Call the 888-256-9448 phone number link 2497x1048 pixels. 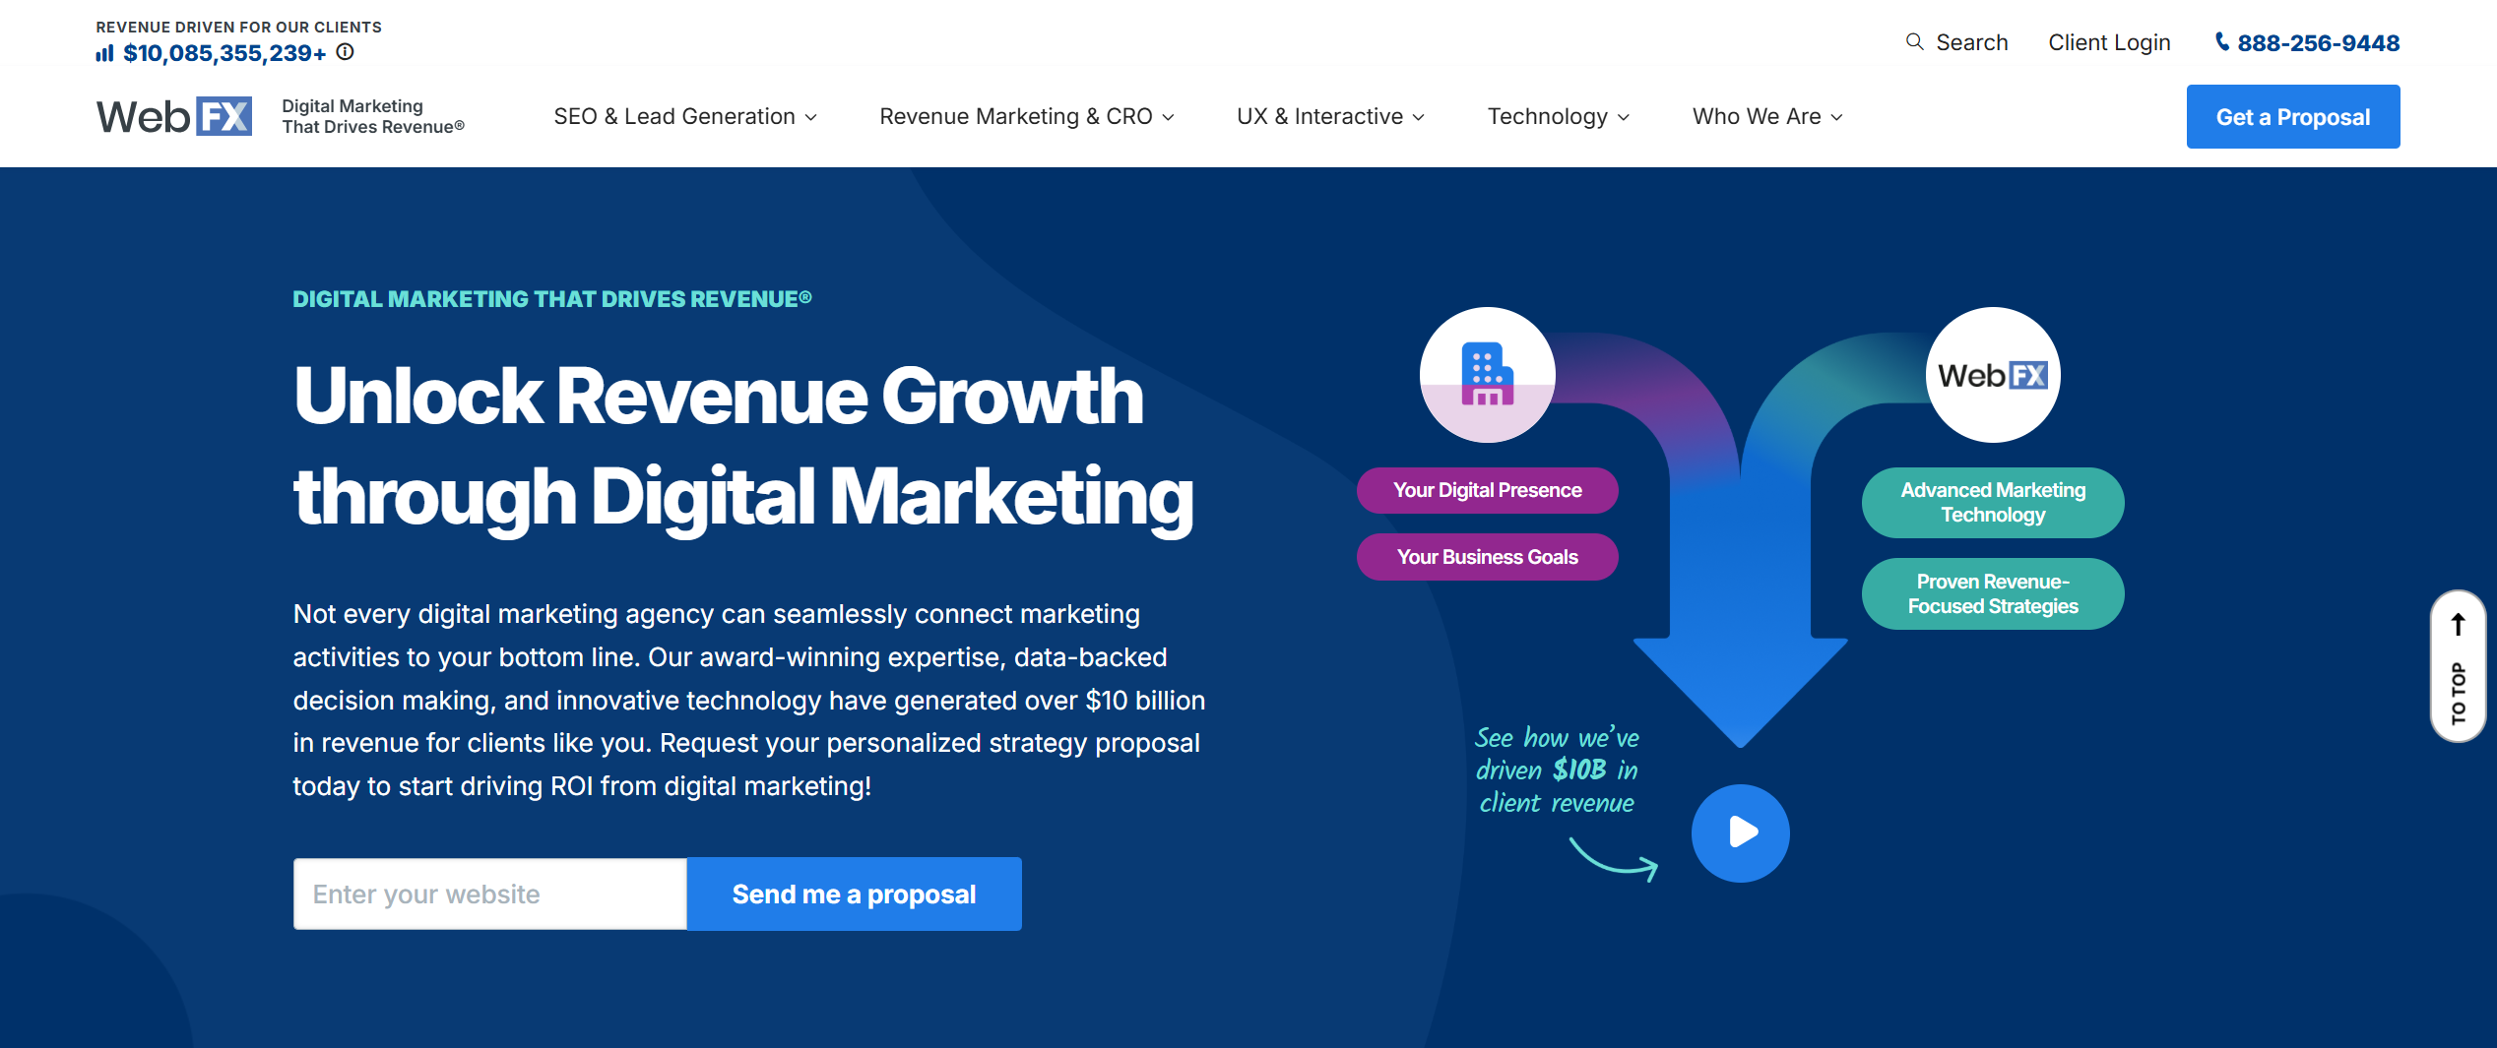pos(2318,43)
